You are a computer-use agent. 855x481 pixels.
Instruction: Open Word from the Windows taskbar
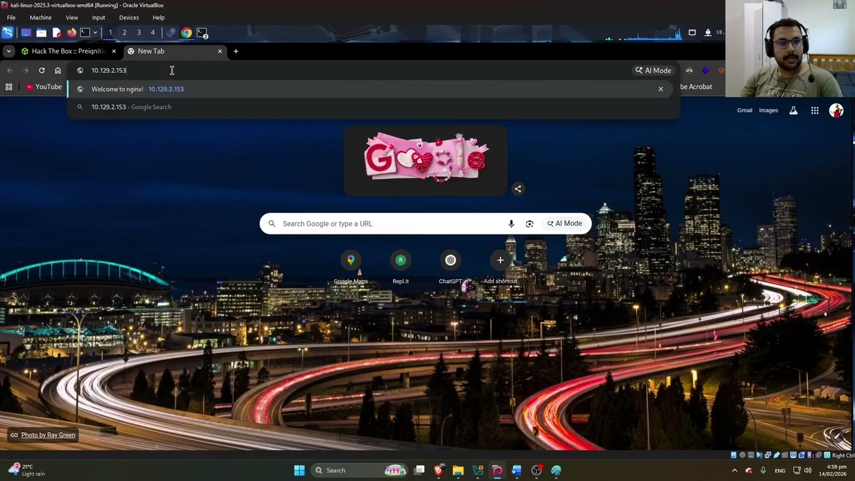coord(517,470)
